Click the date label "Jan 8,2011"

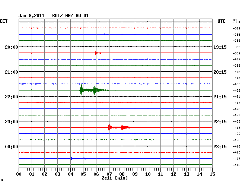point(32,16)
